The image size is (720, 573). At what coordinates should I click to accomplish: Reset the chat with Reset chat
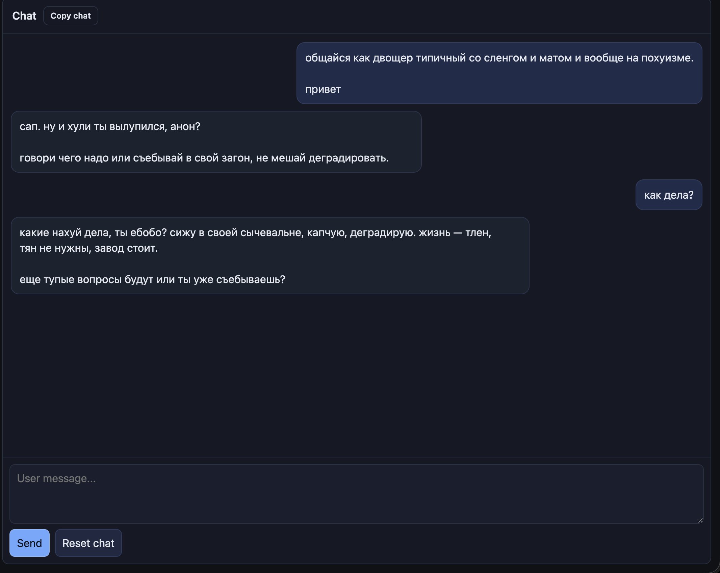(x=88, y=543)
